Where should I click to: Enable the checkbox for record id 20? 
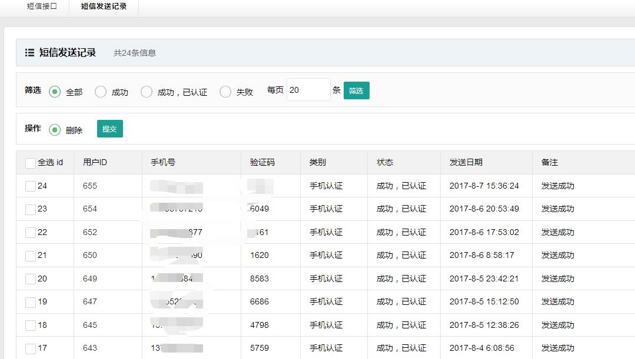(31, 279)
